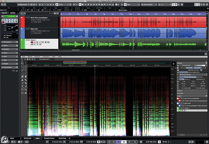
Task: Open the View menu in SpectraLayers
Action: tap(54, 57)
